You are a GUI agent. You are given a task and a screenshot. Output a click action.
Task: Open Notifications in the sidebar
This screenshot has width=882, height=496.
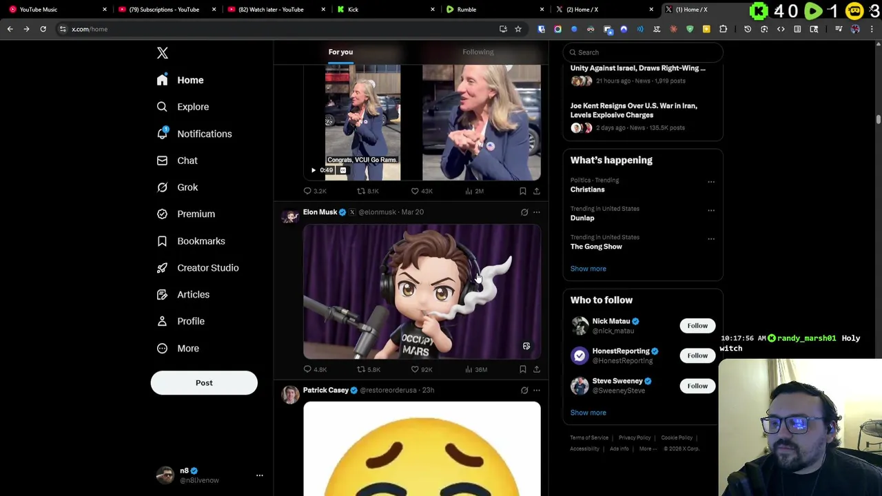[194, 134]
